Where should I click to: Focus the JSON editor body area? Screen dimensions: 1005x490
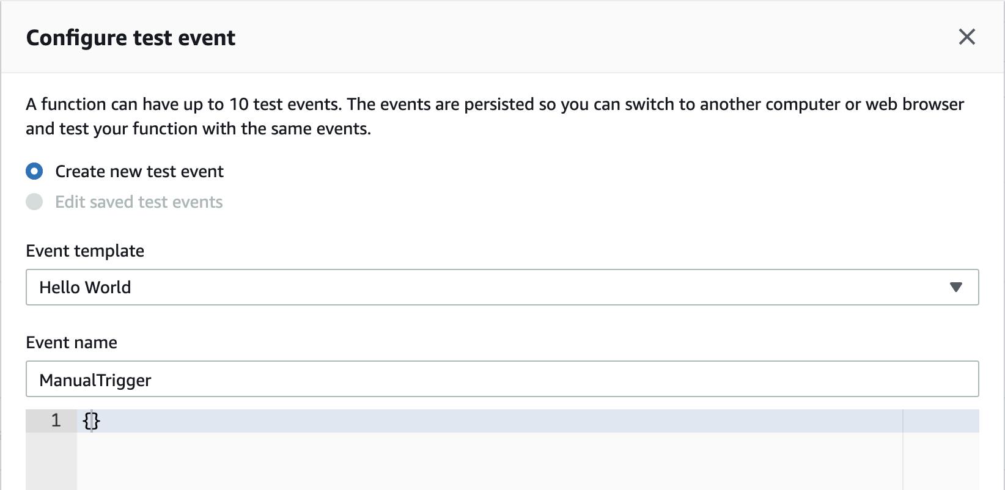489,452
